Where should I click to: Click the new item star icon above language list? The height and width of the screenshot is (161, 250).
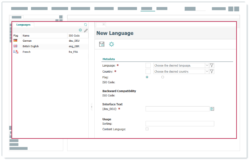point(80,30)
